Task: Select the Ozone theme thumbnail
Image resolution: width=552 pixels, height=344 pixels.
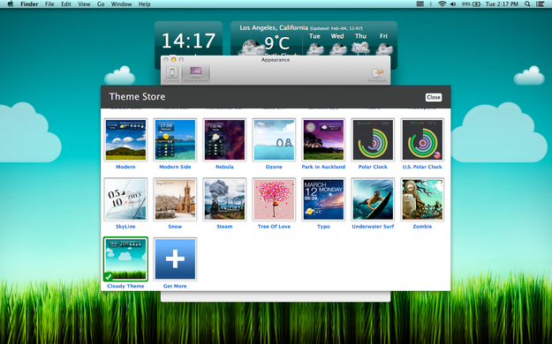Action: pos(274,139)
